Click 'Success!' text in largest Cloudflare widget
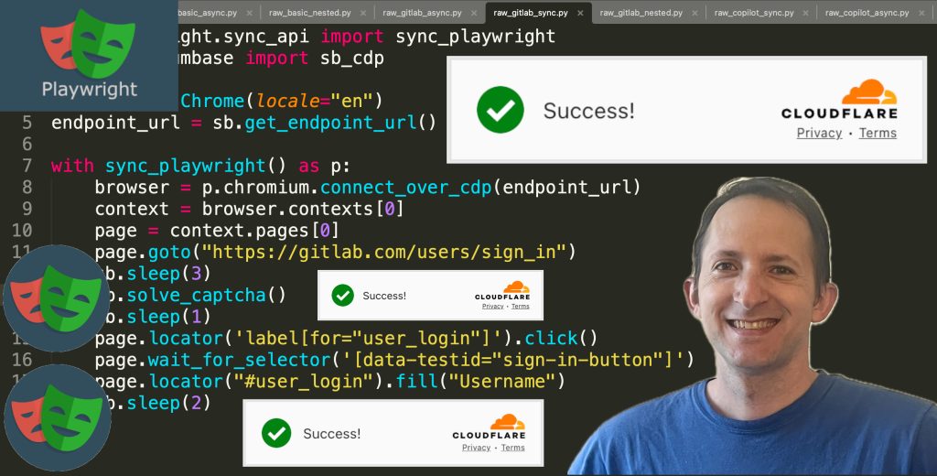The image size is (937, 476). click(x=588, y=111)
